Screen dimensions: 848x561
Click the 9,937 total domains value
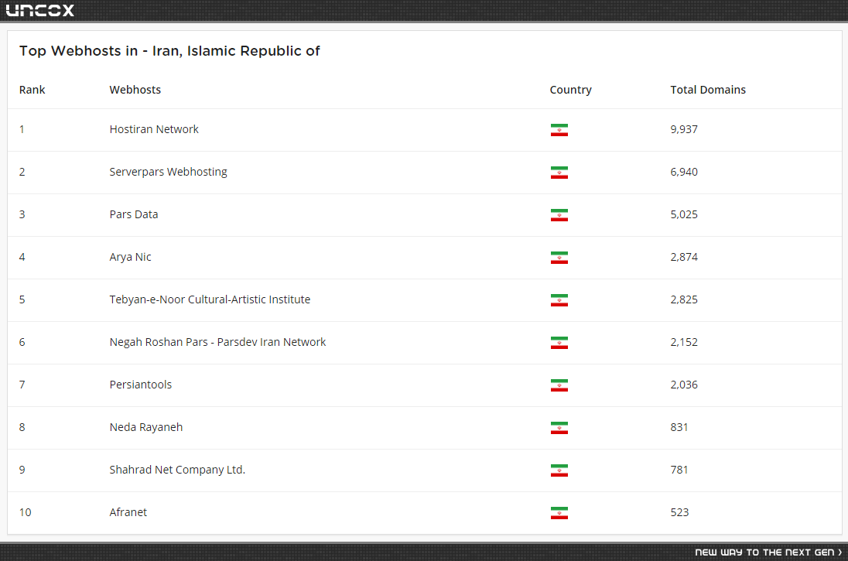[x=684, y=129]
